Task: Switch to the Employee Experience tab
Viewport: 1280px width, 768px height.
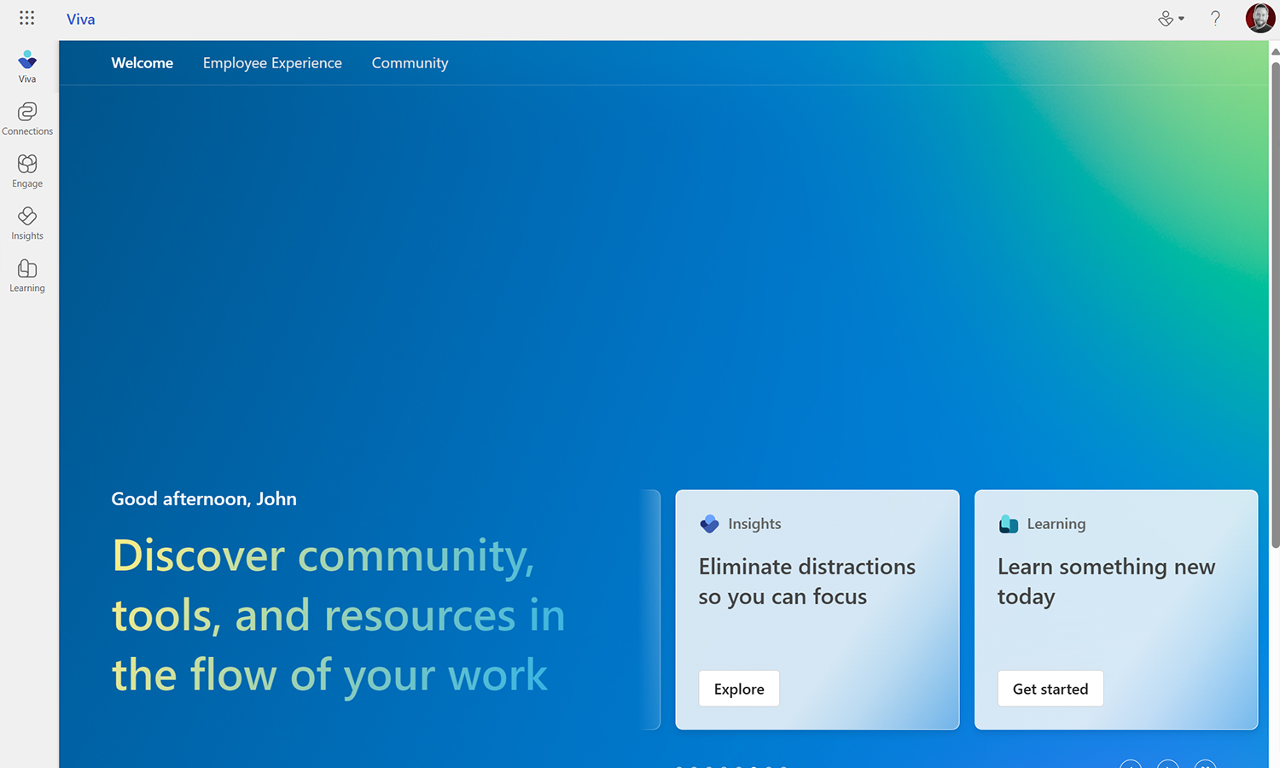Action: 272,62
